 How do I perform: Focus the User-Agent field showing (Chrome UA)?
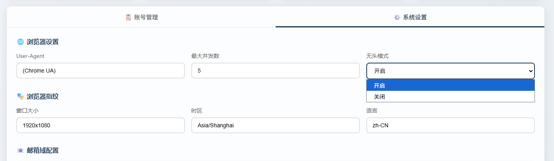tap(101, 71)
